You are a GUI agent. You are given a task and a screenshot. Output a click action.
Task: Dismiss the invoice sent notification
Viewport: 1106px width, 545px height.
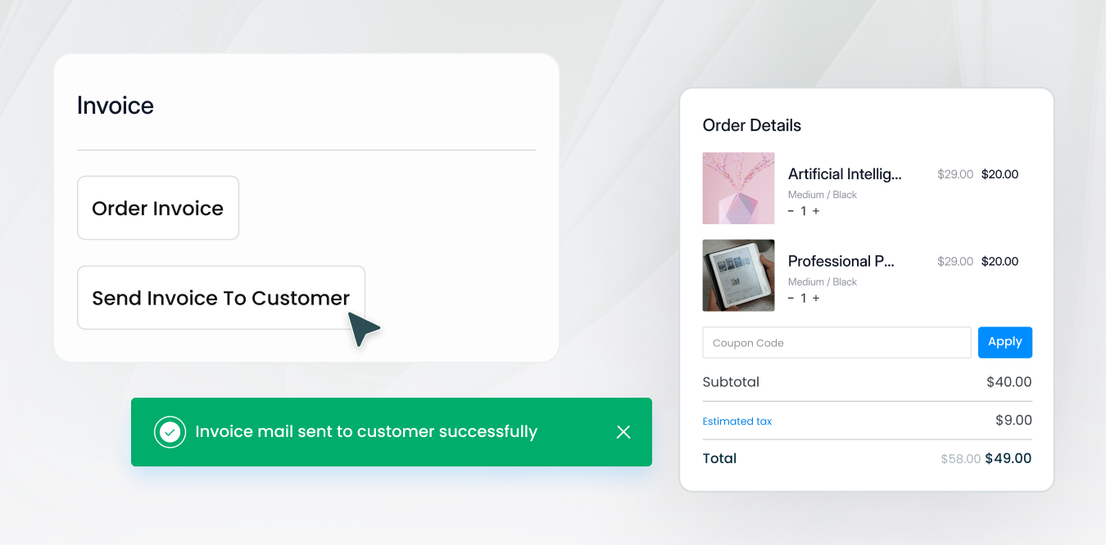point(623,432)
